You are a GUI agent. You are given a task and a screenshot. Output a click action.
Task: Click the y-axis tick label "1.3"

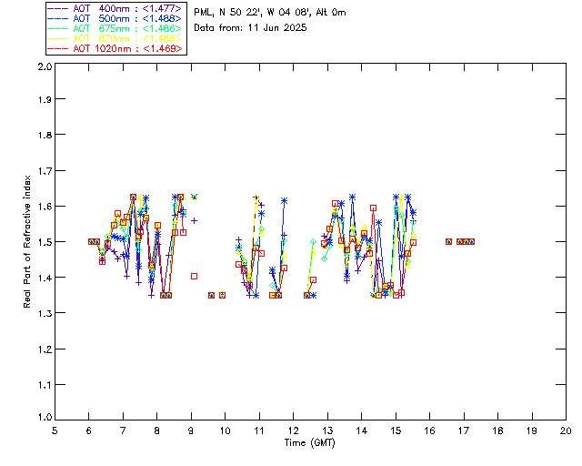pyautogui.click(x=45, y=313)
